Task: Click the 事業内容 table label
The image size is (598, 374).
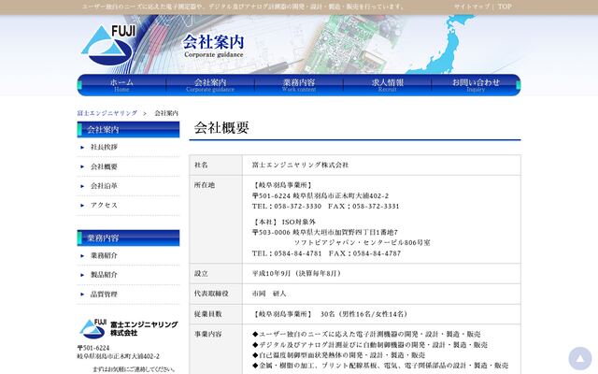Action: 207,335
